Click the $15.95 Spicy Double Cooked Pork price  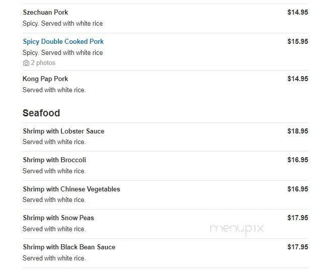click(x=297, y=41)
